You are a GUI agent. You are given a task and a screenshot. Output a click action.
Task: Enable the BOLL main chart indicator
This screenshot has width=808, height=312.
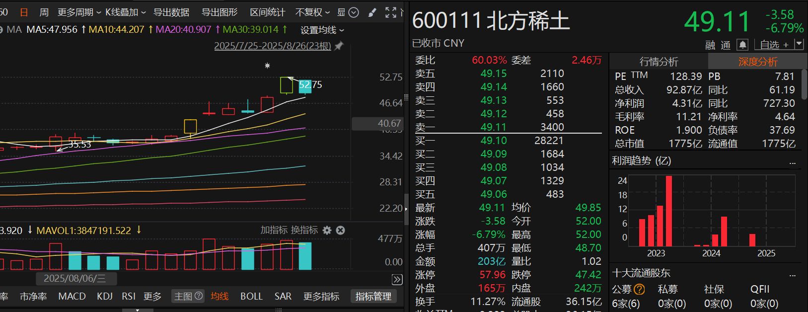click(251, 296)
